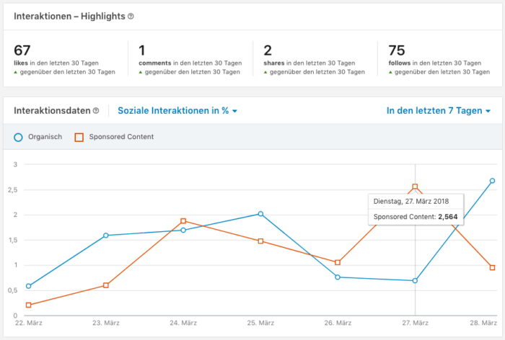
Task: Toggle the Organisch series in legend
Action: click(x=38, y=137)
